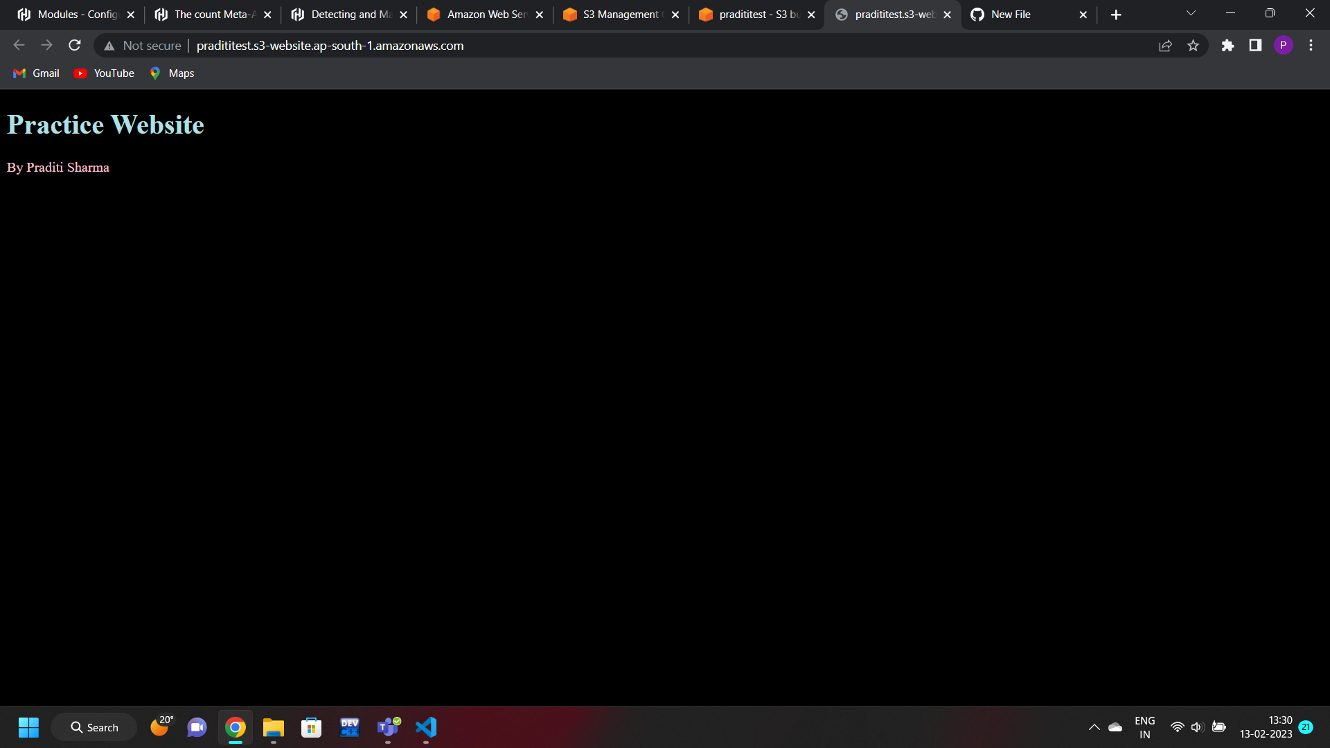Open the Maps bookmark
The width and height of the screenshot is (1330, 748).
[x=172, y=73]
